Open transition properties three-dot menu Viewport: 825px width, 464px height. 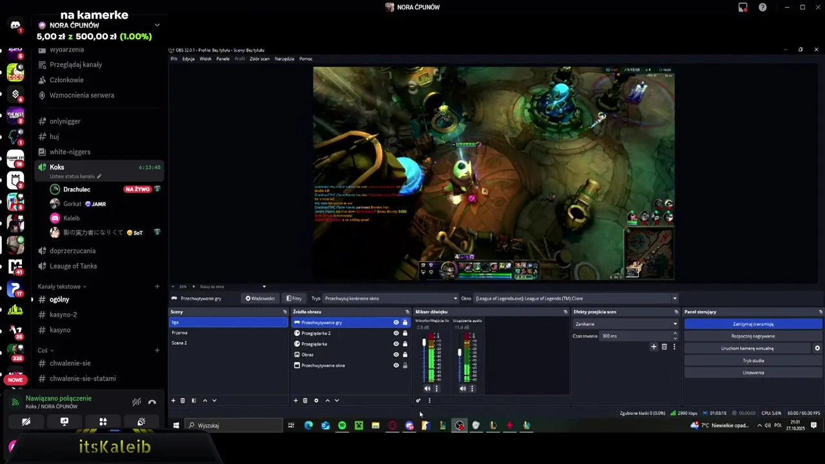[x=674, y=347]
